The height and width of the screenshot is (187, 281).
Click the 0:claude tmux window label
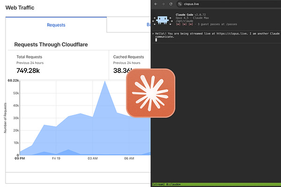[173, 184]
